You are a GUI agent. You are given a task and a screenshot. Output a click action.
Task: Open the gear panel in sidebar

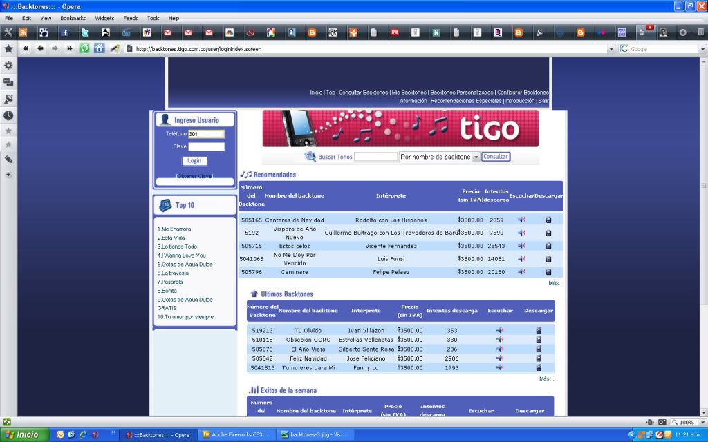point(8,66)
